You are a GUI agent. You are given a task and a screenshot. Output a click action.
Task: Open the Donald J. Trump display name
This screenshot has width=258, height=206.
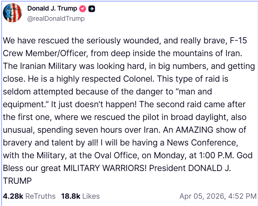click(52, 9)
